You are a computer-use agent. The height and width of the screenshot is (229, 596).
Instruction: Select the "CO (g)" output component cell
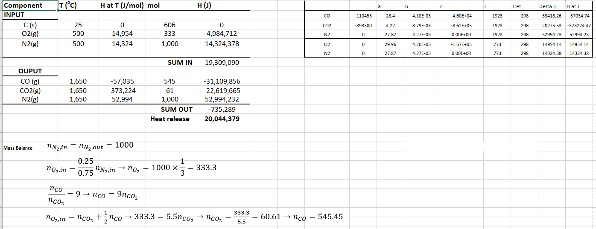click(30, 81)
